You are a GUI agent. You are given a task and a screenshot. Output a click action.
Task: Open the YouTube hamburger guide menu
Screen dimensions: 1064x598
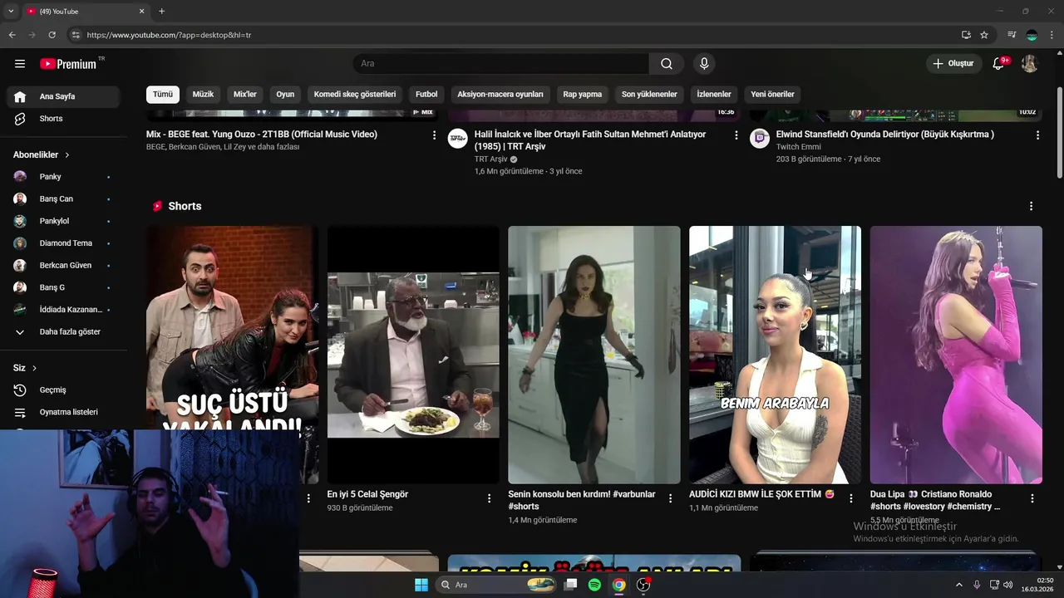point(20,63)
